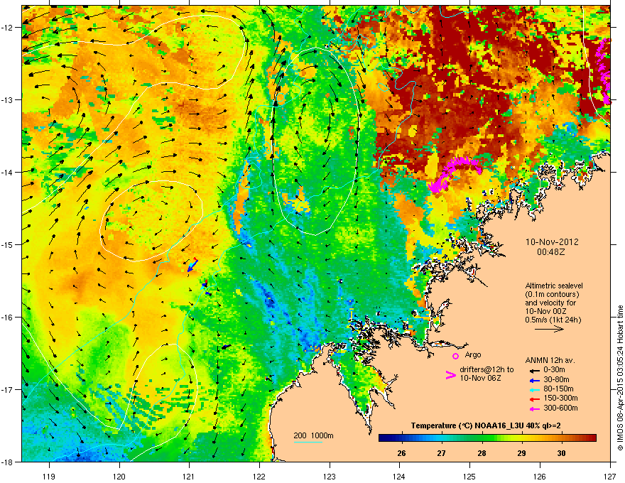
Task: Click the '10-Nov 06Z' drifter legend text
Action: 480,378
